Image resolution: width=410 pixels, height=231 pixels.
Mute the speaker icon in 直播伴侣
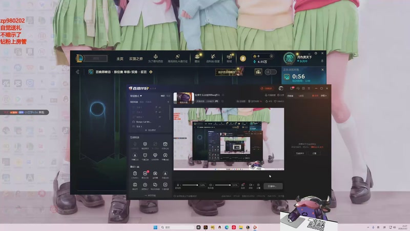coord(211,185)
